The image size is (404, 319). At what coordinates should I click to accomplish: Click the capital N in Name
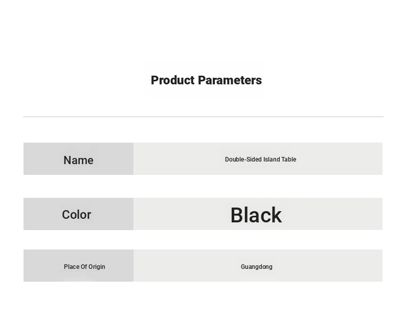click(x=67, y=160)
